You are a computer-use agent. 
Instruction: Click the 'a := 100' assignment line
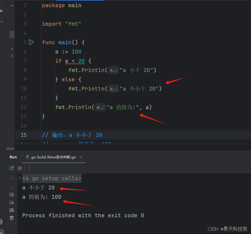pos(68,52)
